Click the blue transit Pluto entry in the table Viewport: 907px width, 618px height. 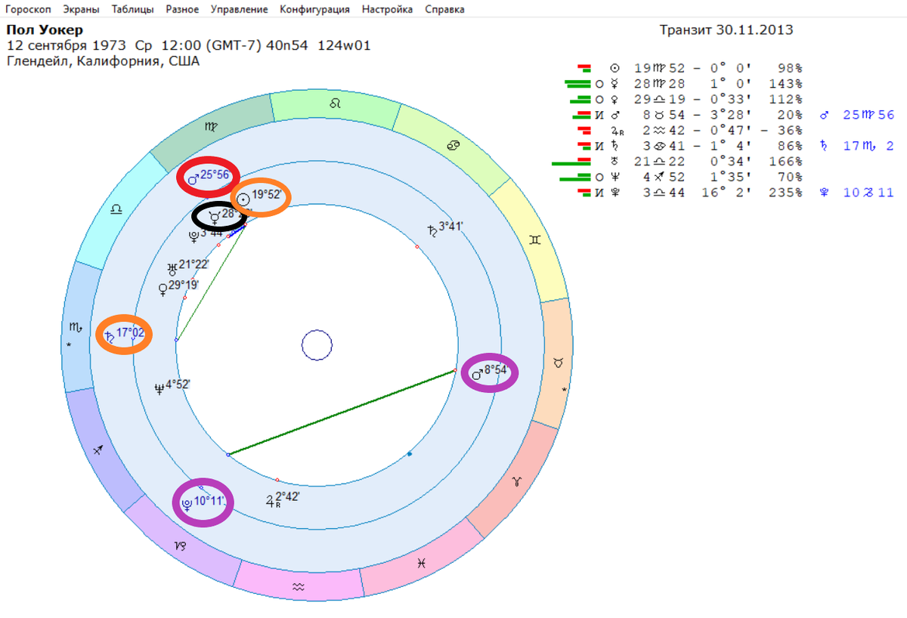pos(858,193)
